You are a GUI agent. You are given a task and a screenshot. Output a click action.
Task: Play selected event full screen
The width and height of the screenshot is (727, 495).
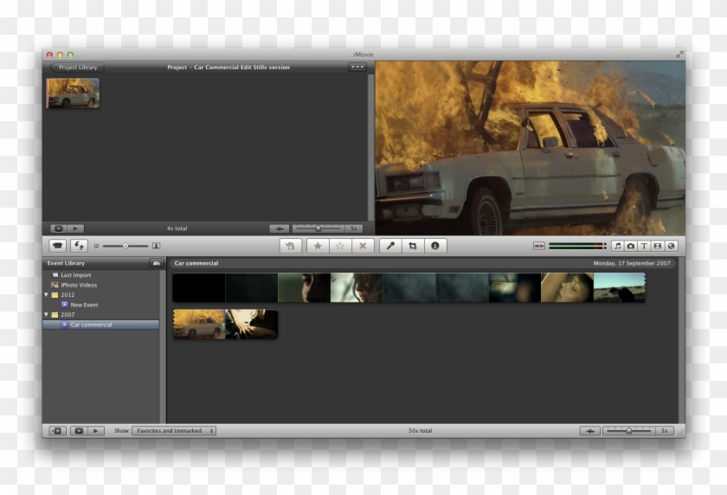pyautogui.click(x=79, y=431)
